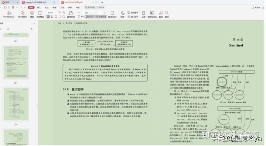Select the 保护 ribbon tab
Viewport: 266px width, 146px height.
70,7
